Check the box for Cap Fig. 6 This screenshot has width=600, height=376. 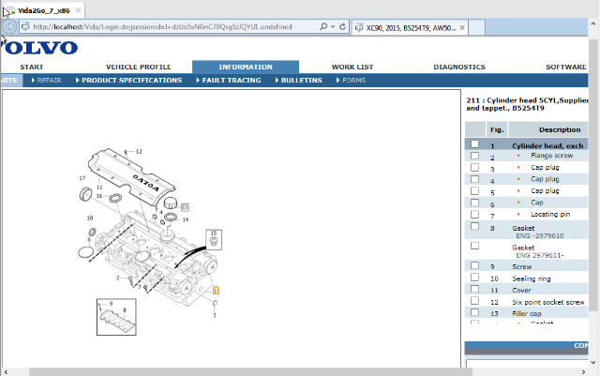[474, 203]
